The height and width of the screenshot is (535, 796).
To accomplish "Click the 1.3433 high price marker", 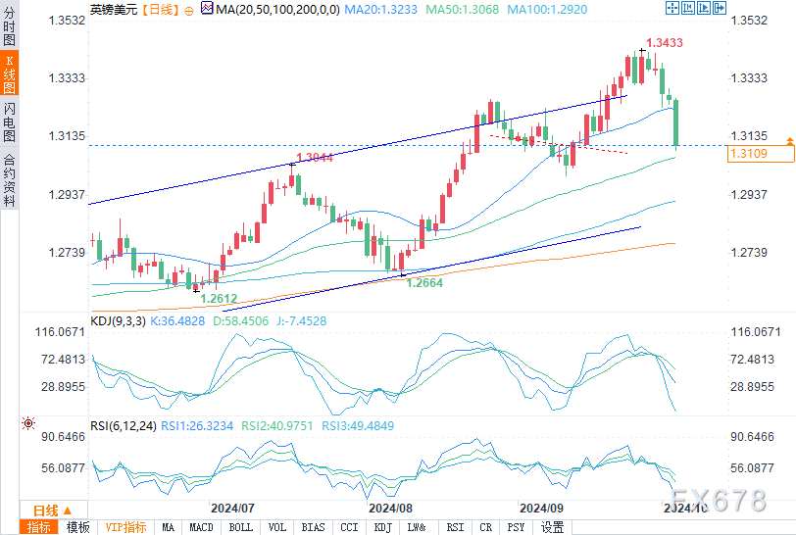I will [x=665, y=43].
